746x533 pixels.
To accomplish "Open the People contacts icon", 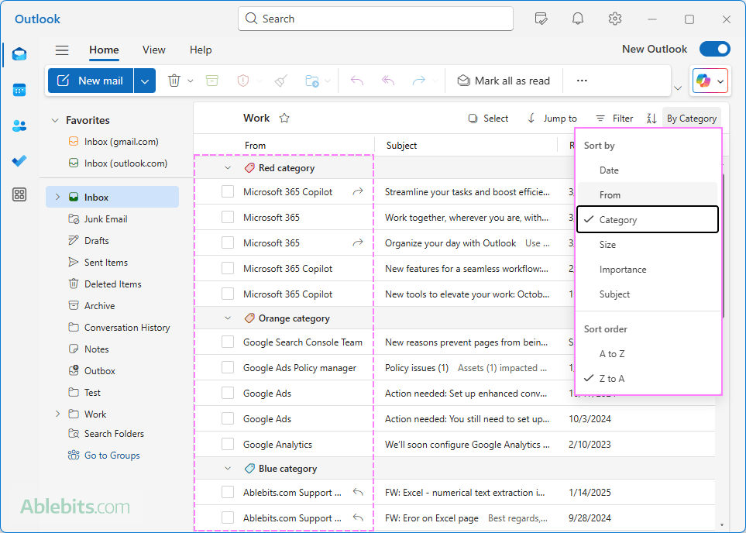I will point(19,126).
